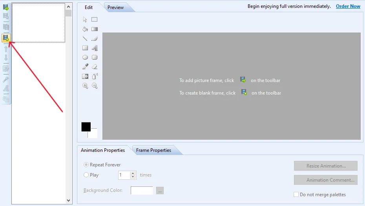Click the Resize Animation... button
This screenshot has height=206, width=365.
click(326, 166)
